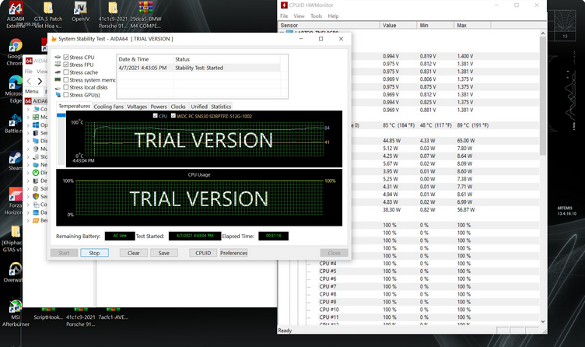Screen dimensions: 585x347
Task: Open Google Chrome desktop icon
Action: point(15,50)
